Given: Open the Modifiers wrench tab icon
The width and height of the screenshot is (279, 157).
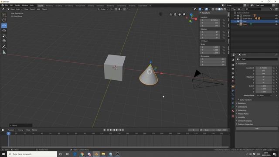Looking at the screenshot, I should [x=233, y=91].
